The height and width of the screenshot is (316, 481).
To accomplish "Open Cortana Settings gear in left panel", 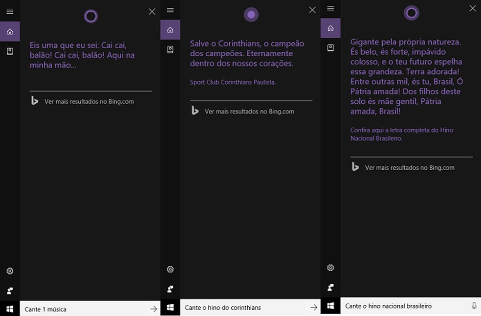I will coord(10,271).
